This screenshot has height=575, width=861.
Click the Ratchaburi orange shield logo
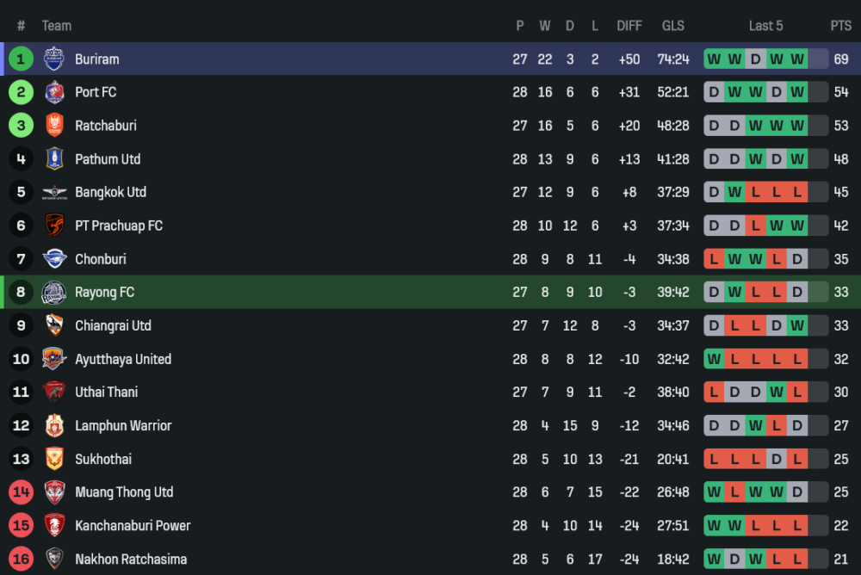click(x=54, y=126)
